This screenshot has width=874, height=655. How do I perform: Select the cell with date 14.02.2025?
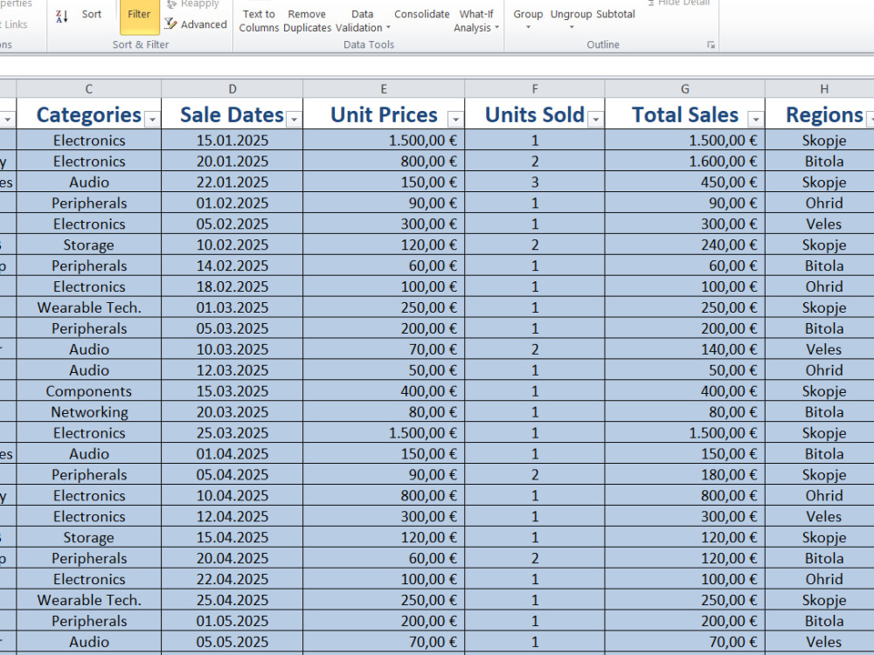tap(232, 265)
